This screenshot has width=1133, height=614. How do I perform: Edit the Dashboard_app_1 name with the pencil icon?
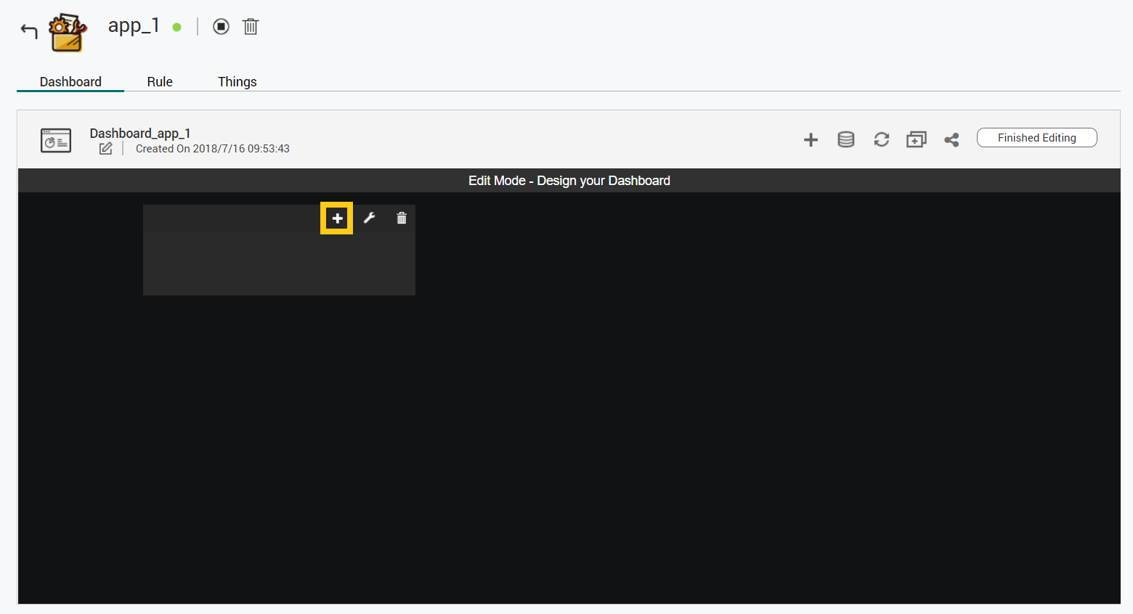coord(106,149)
